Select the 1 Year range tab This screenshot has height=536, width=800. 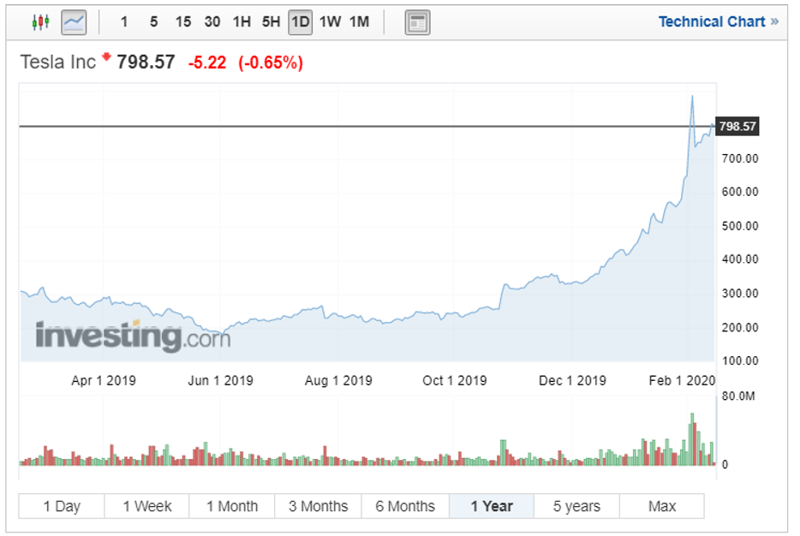pyautogui.click(x=492, y=506)
